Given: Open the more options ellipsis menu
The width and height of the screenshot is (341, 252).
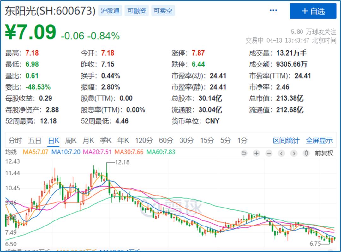Looking at the screenshot, I should [273, 10].
